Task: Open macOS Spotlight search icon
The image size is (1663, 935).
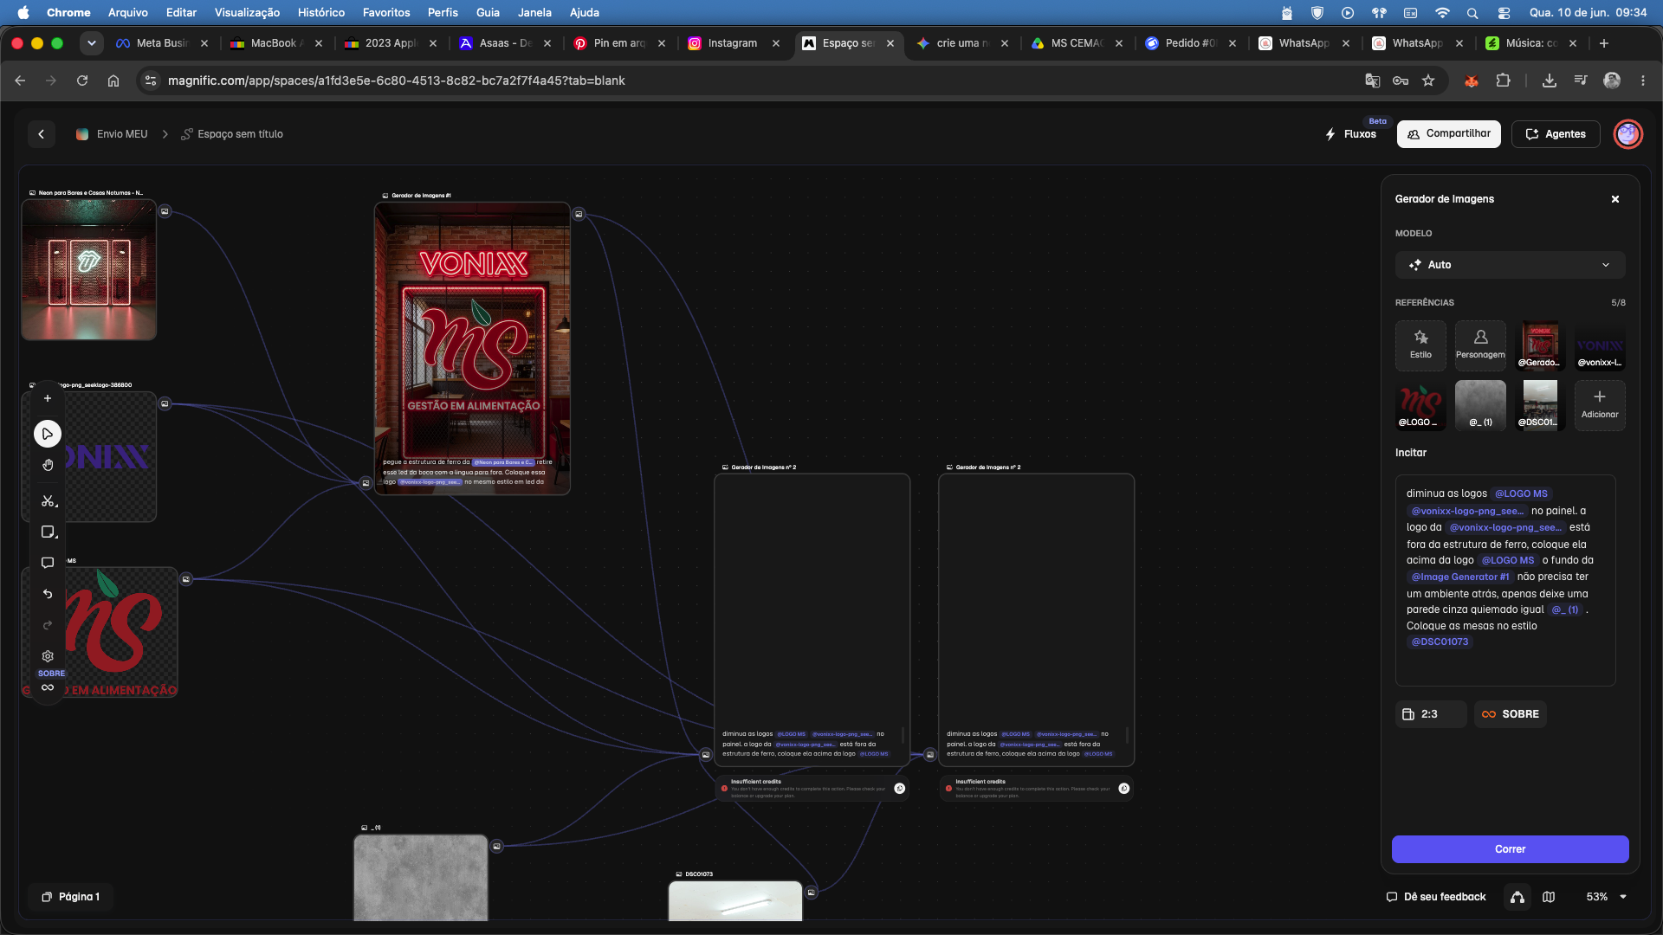Action: [1472, 12]
